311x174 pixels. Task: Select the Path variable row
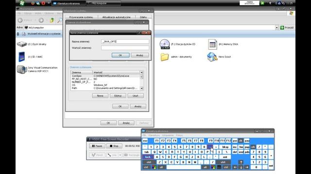point(105,88)
